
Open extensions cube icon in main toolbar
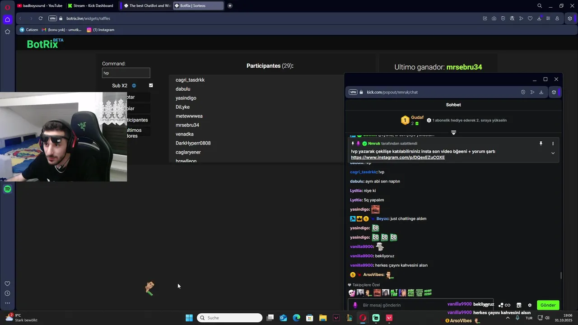tap(570, 19)
